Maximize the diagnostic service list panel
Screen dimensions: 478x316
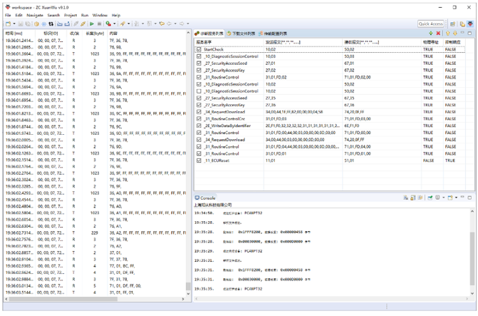[469, 33]
